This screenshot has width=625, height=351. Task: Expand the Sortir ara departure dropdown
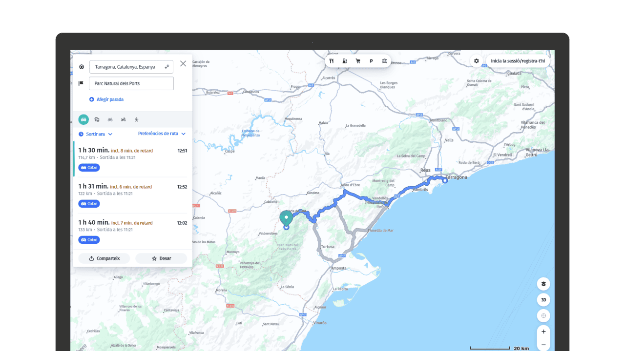click(95, 134)
